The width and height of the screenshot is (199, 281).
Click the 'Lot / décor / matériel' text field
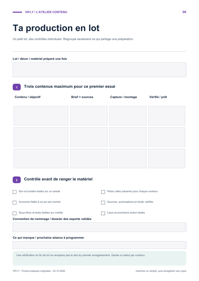click(x=99, y=70)
